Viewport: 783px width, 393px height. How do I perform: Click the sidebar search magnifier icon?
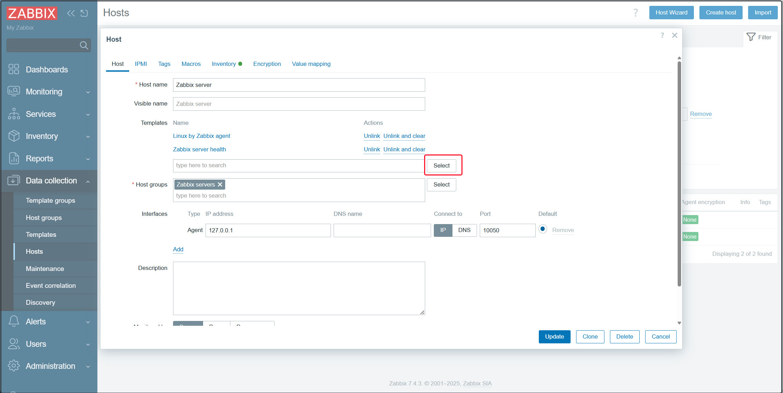pos(84,45)
